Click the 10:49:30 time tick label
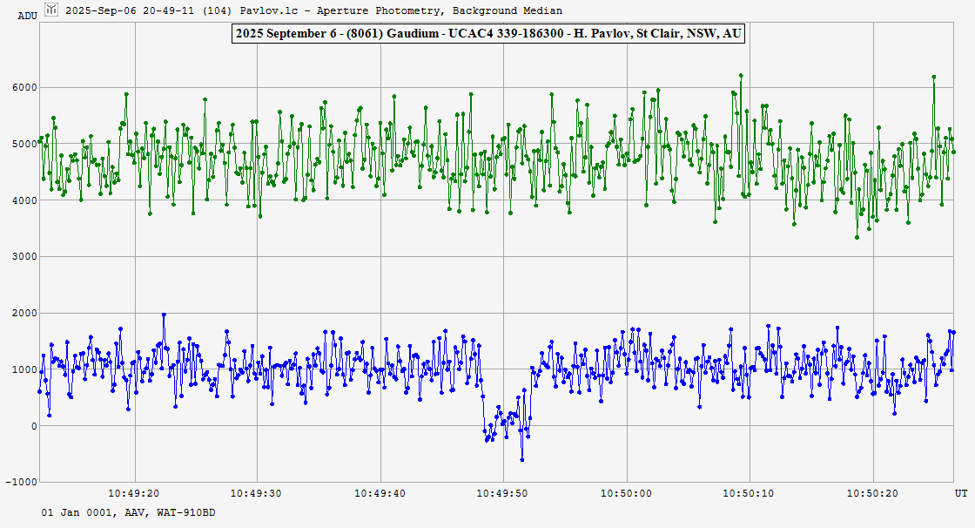Viewport: 975px width, 528px height. (x=257, y=493)
